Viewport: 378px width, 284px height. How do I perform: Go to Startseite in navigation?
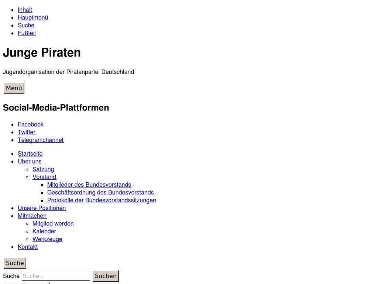pyautogui.click(x=30, y=153)
